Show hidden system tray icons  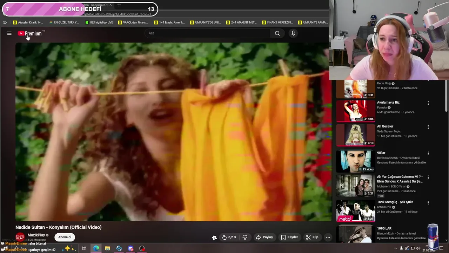point(396,248)
